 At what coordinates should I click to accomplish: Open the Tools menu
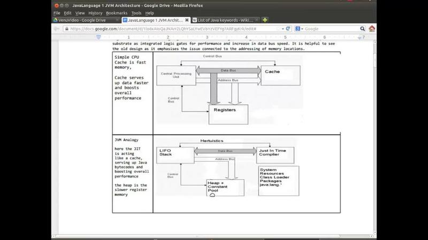pos(136,13)
